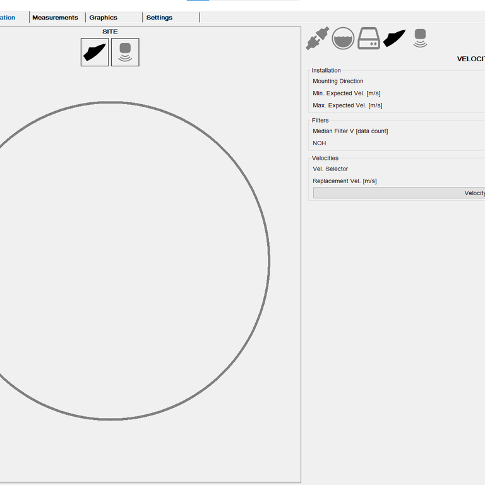Image resolution: width=485 pixels, height=485 pixels.
Task: Open the level sensor settings in top toolbar
Action: coord(420,39)
